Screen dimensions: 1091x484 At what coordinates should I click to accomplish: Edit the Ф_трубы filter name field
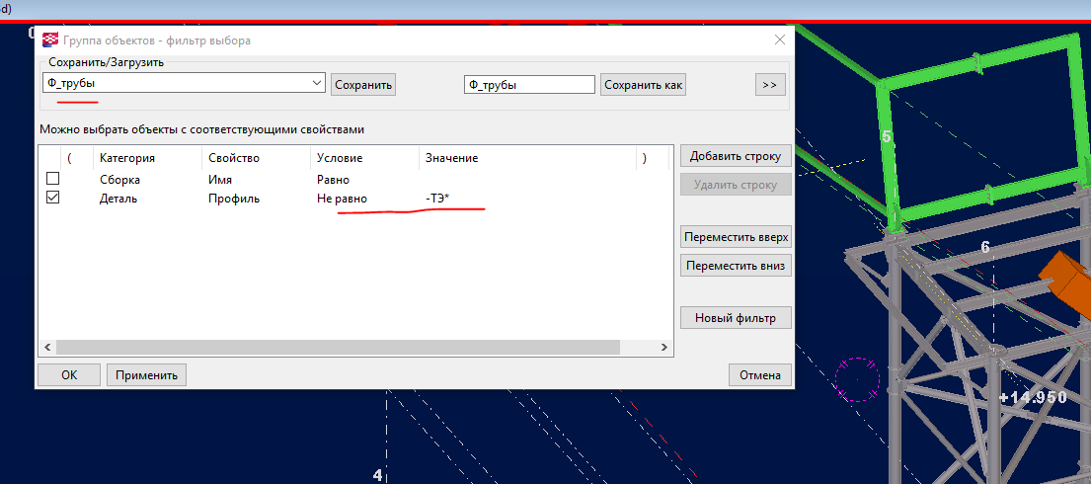coord(529,85)
